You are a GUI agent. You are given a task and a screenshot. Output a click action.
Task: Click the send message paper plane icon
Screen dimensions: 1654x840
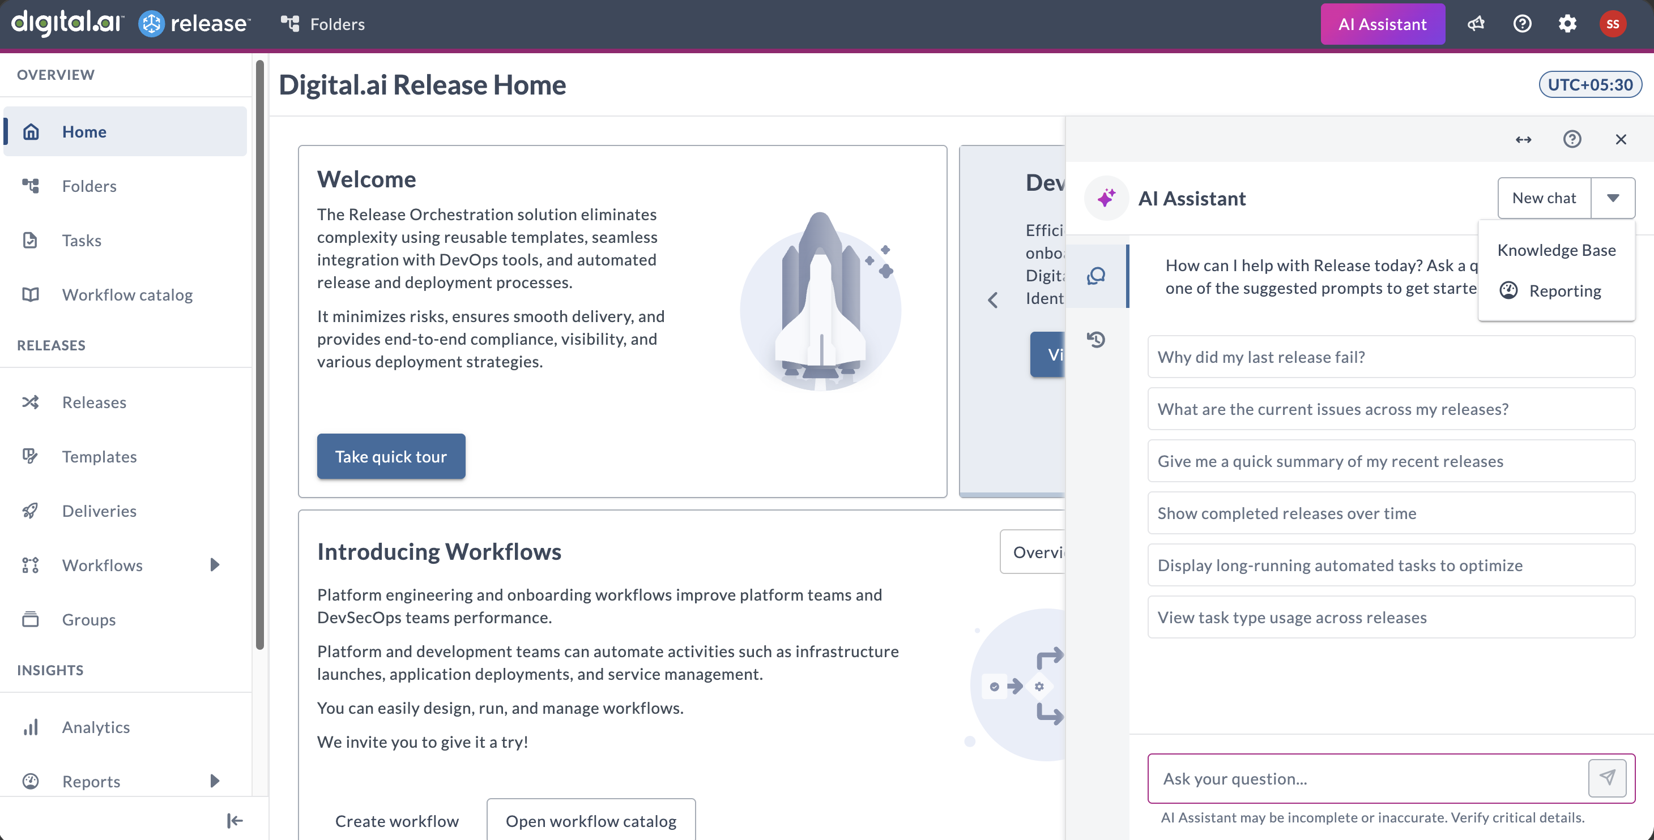1607,778
